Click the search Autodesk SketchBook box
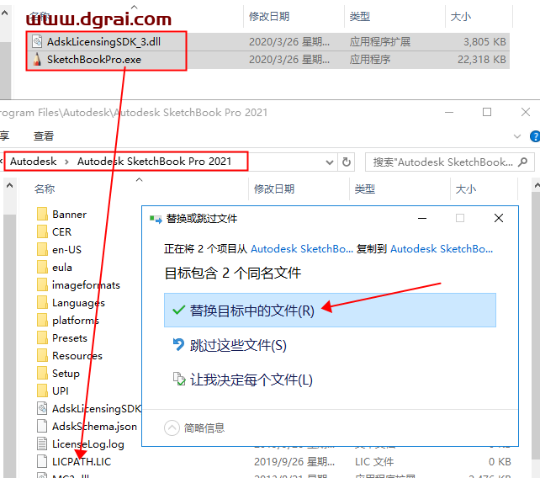This screenshot has height=478, width=540. 446,162
